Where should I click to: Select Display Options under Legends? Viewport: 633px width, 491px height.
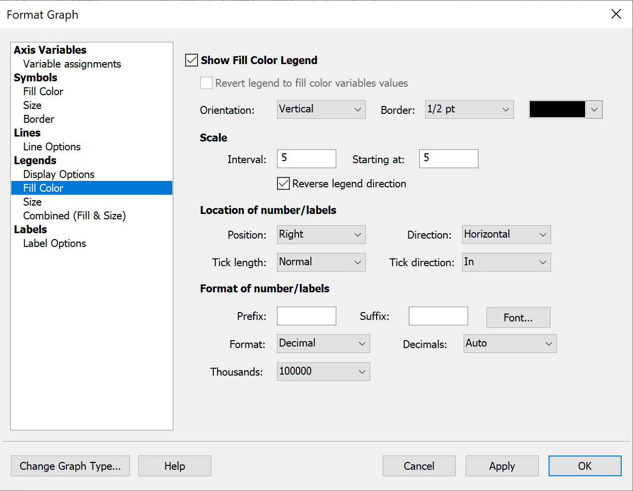click(58, 174)
